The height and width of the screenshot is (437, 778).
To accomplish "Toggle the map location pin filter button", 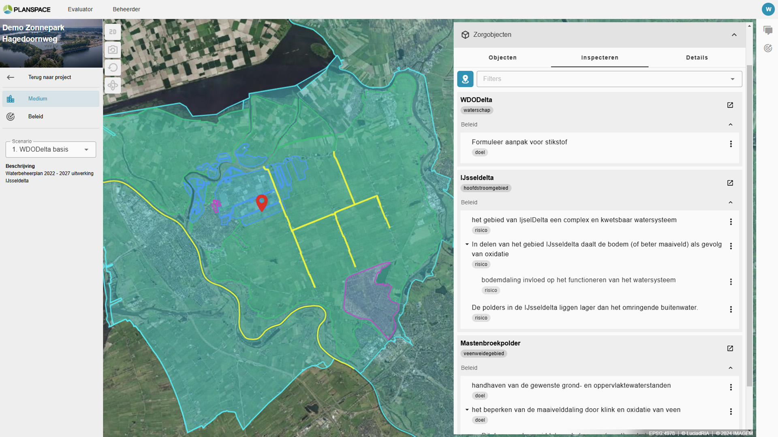I will [x=465, y=79].
